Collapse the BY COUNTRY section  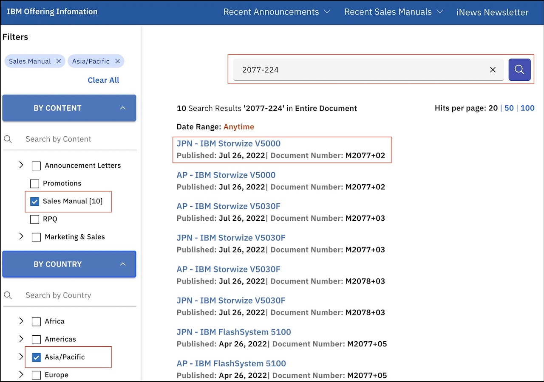69,264
